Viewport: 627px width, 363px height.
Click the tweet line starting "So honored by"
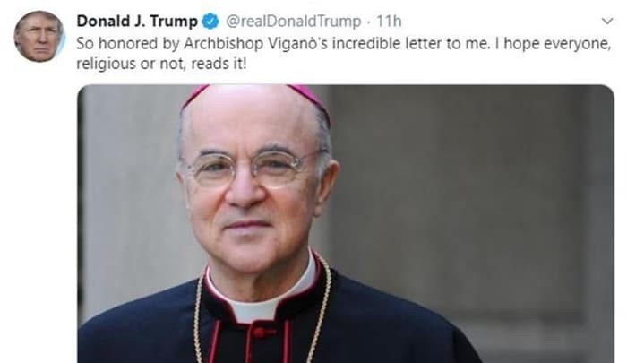(x=343, y=43)
